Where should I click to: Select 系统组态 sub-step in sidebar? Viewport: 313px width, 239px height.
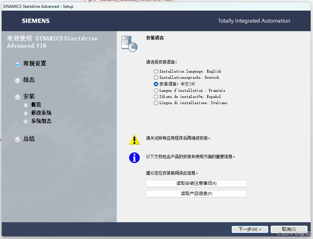(38, 121)
